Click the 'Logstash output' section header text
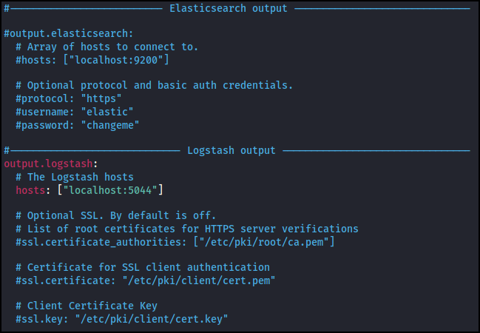 pyautogui.click(x=231, y=150)
